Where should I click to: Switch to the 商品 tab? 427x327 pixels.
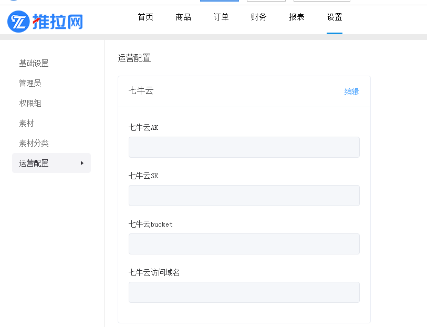(x=183, y=17)
